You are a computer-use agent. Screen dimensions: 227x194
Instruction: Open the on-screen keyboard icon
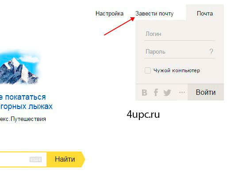click(35, 159)
